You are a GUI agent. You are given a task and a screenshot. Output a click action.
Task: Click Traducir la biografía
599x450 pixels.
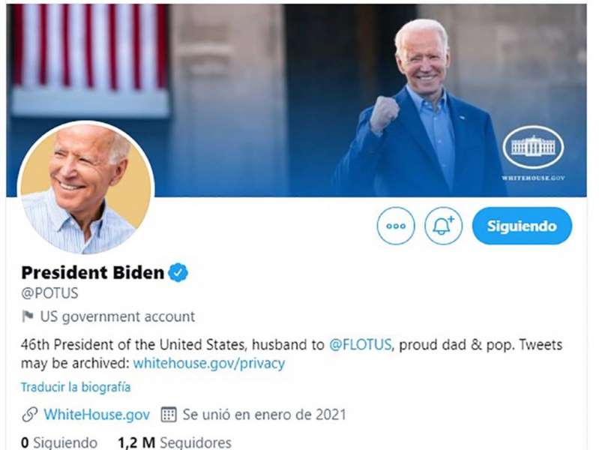click(76, 387)
